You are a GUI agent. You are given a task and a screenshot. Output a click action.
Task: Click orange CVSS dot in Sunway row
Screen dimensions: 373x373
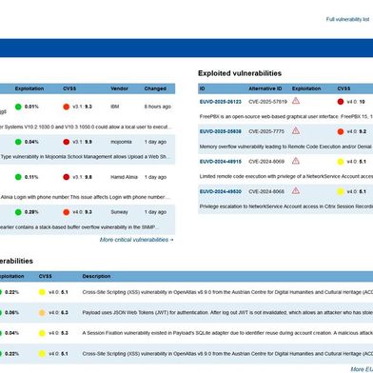tap(67, 212)
